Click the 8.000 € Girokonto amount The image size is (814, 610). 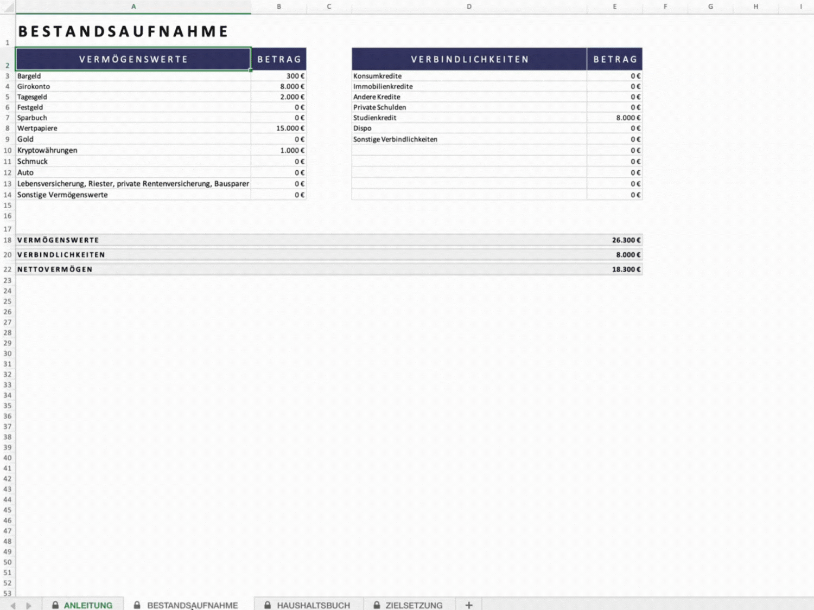click(279, 86)
